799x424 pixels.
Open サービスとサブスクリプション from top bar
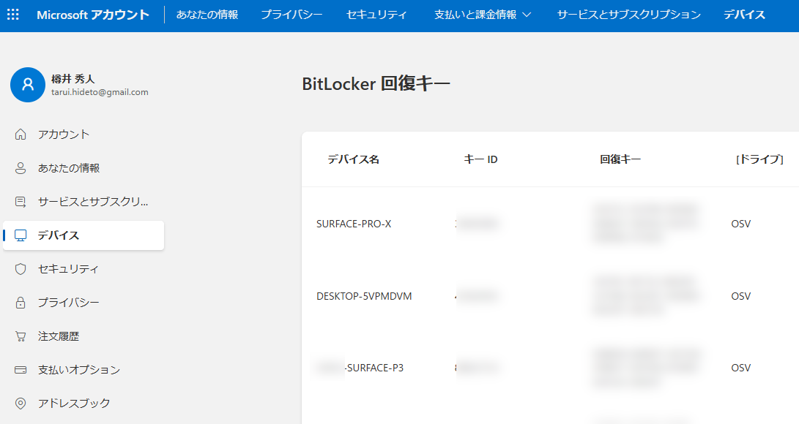point(627,13)
